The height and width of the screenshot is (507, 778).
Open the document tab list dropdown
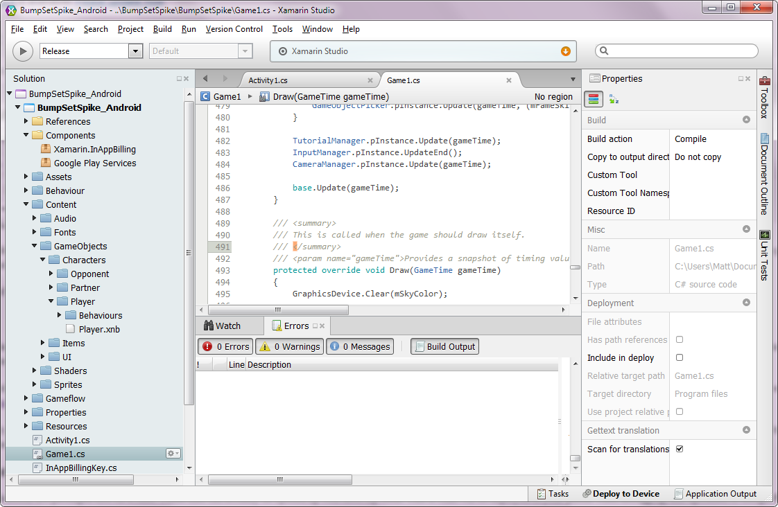pyautogui.click(x=573, y=79)
